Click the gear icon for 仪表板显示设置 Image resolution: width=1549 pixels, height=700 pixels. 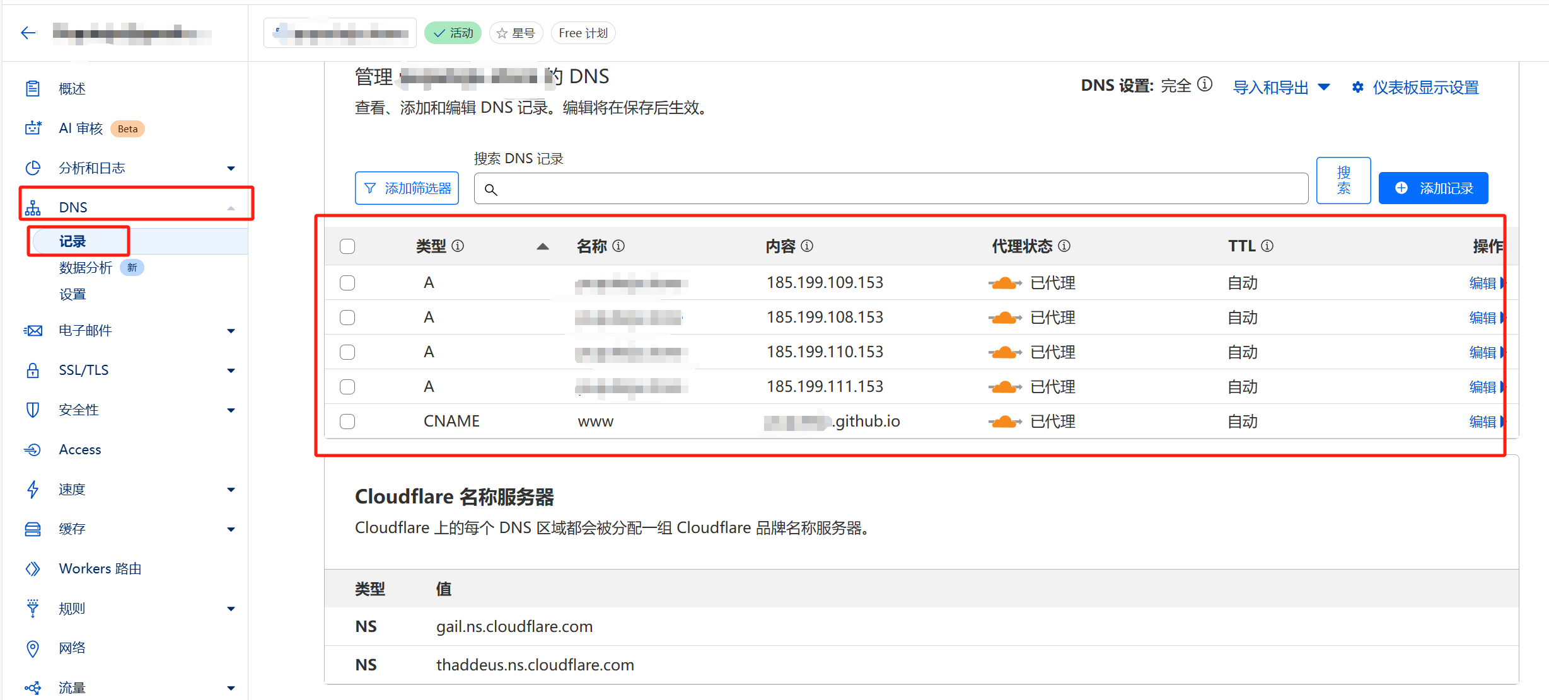point(1358,88)
